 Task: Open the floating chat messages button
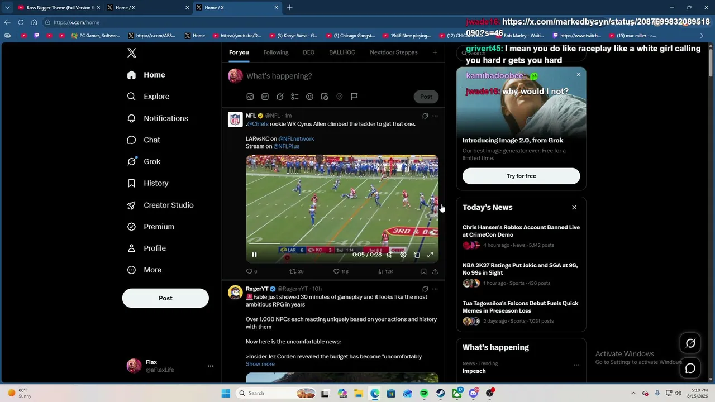[x=690, y=368]
